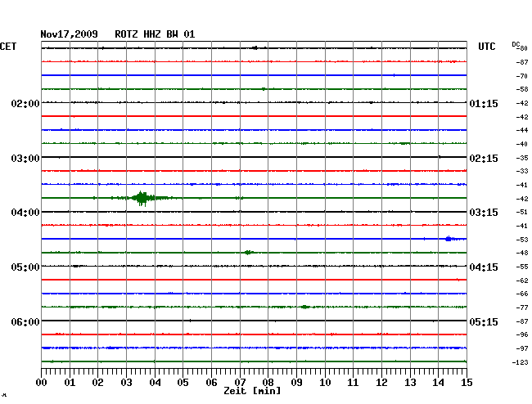Select minute 11 on the Zeit axis

pyautogui.click(x=353, y=382)
